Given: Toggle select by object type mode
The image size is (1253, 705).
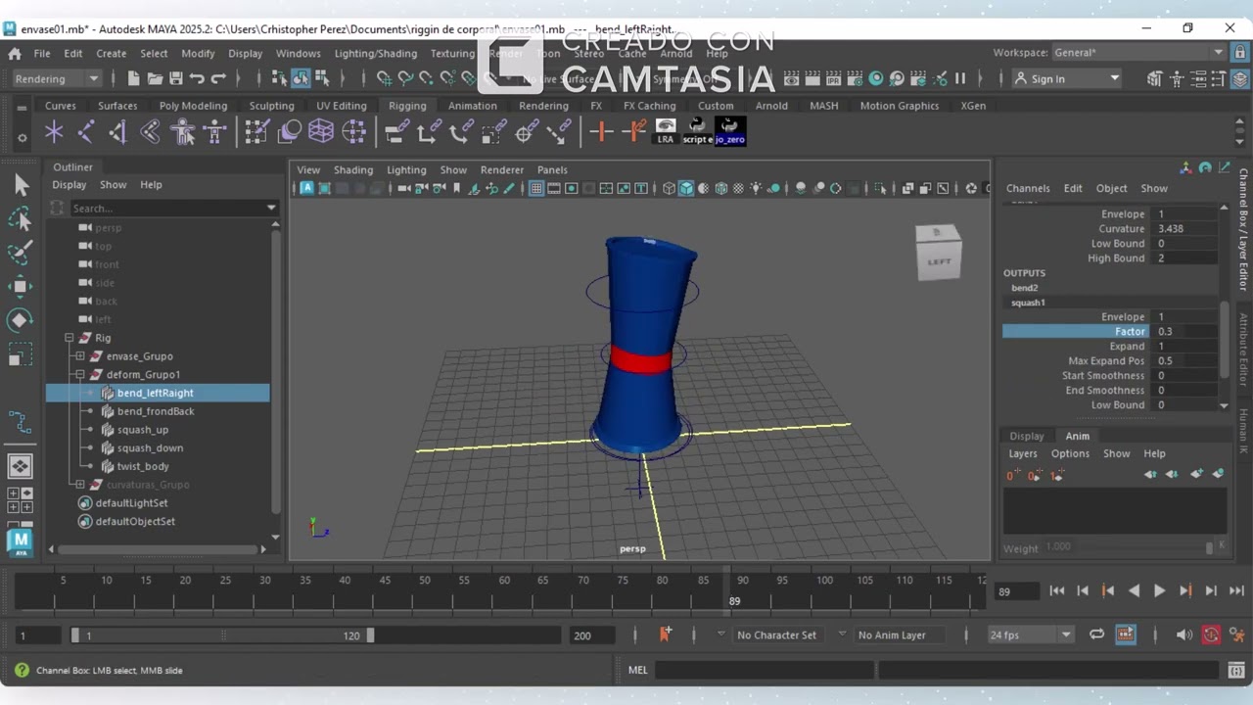Looking at the screenshot, I should click(x=301, y=78).
